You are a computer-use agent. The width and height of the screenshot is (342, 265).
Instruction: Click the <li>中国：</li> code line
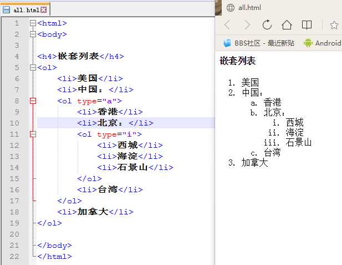[x=95, y=89]
